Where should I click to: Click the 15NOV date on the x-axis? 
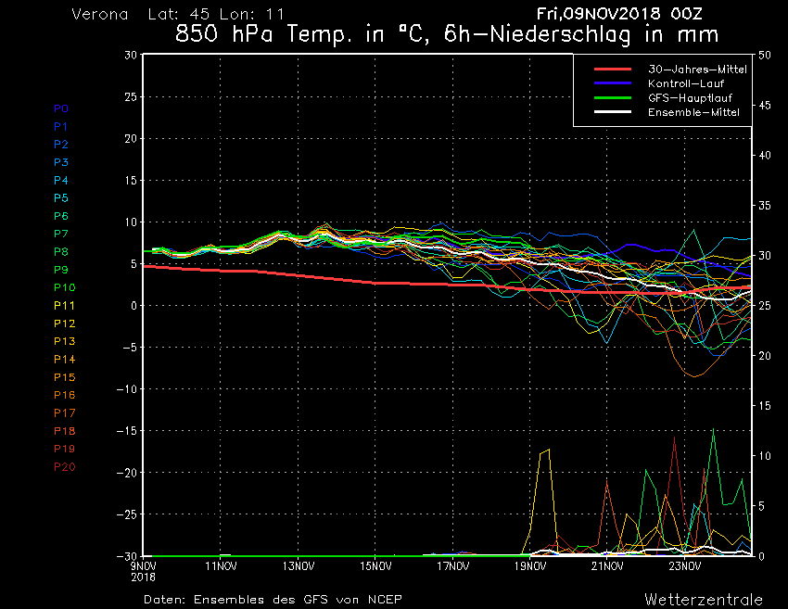coord(375,565)
